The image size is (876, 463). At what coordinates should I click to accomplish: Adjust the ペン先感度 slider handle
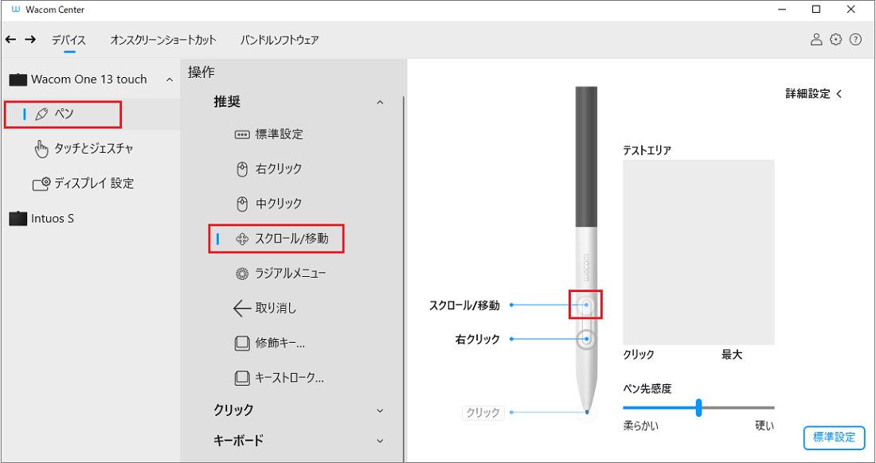698,407
